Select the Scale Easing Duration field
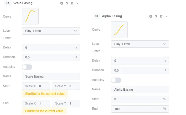This screenshot has width=186, height=115. coord(51,57)
